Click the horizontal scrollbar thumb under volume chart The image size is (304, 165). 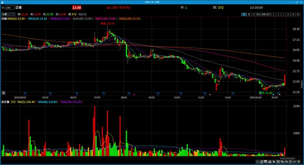[288, 158]
